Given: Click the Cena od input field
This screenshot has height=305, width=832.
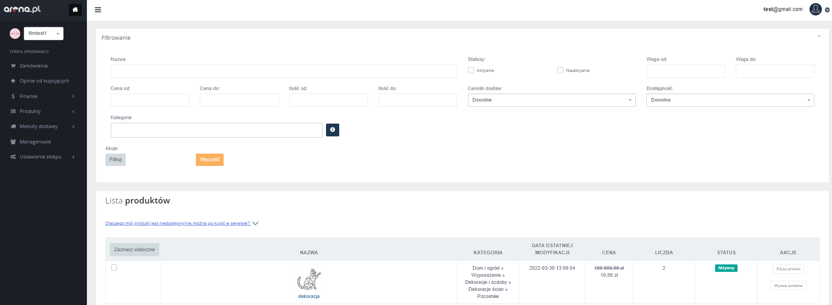Looking at the screenshot, I should tap(150, 100).
